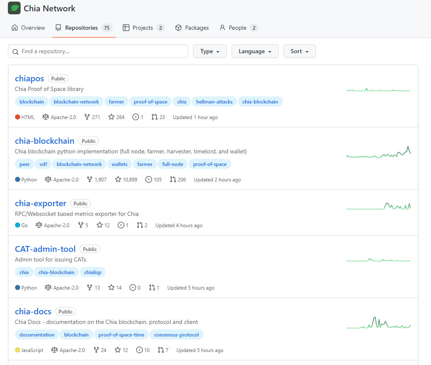Open the Type filter dropdown
This screenshot has height=365, width=431.
point(210,51)
